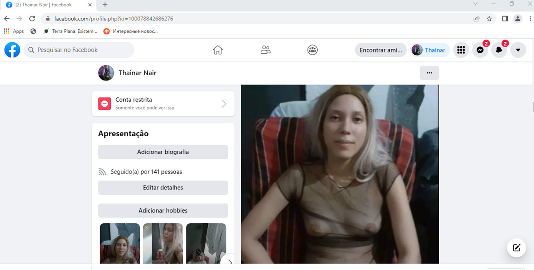Screen dimensions: 534x270
Task: Open the notifications bell icon
Action: [x=499, y=50]
